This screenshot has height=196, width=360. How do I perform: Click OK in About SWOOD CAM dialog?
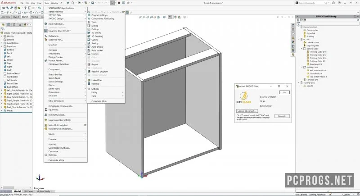[284, 92]
